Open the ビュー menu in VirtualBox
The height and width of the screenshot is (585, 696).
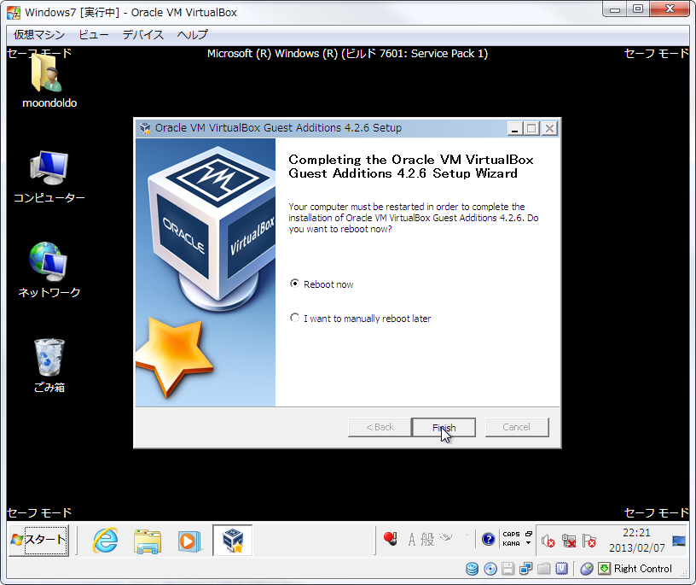(x=94, y=35)
